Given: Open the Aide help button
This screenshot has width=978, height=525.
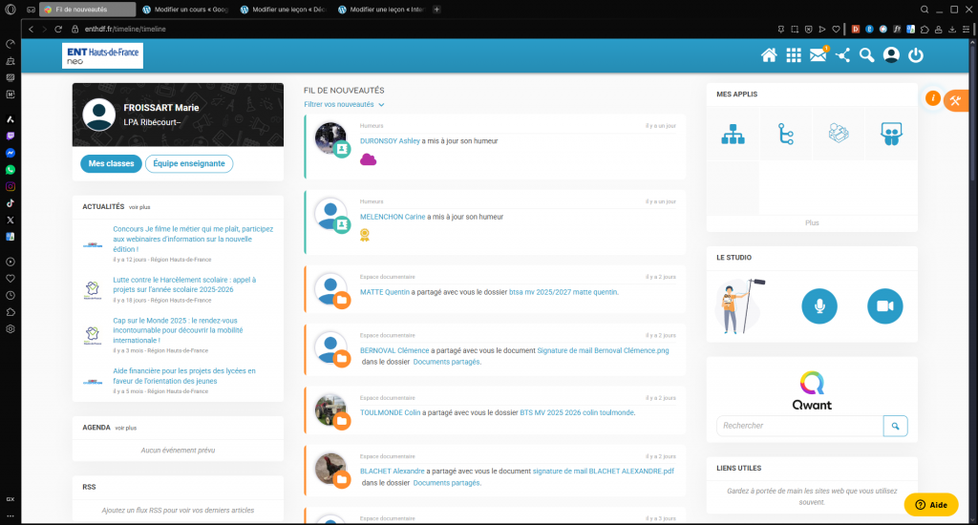Looking at the screenshot, I should point(930,504).
